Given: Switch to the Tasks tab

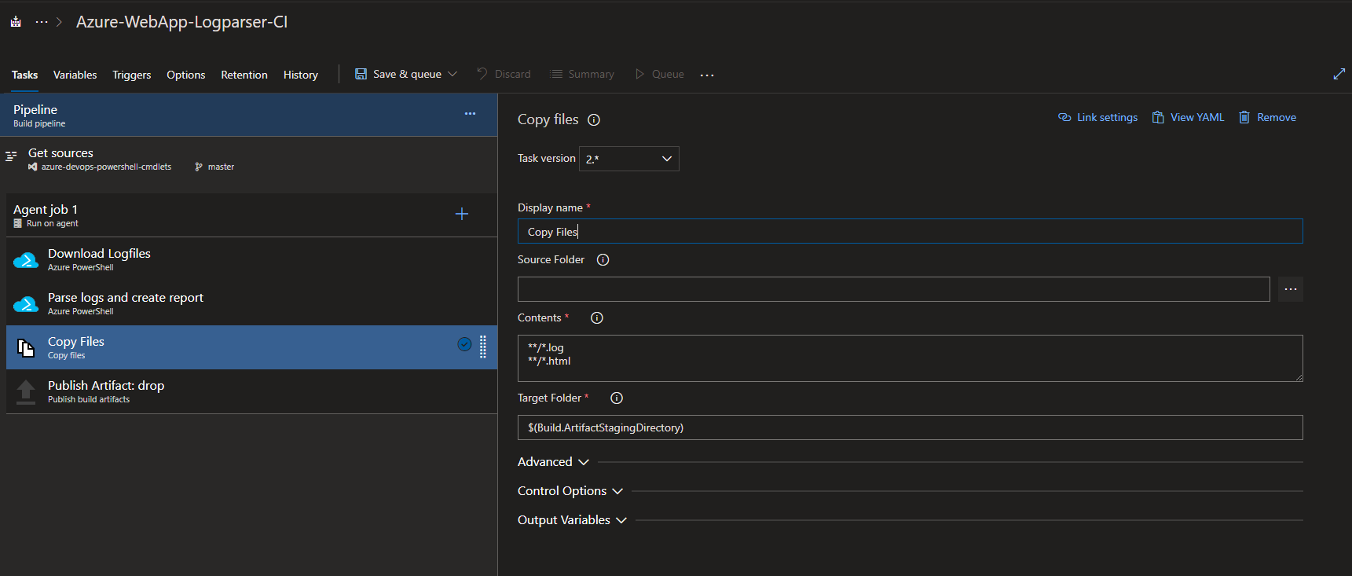Looking at the screenshot, I should click(x=24, y=75).
